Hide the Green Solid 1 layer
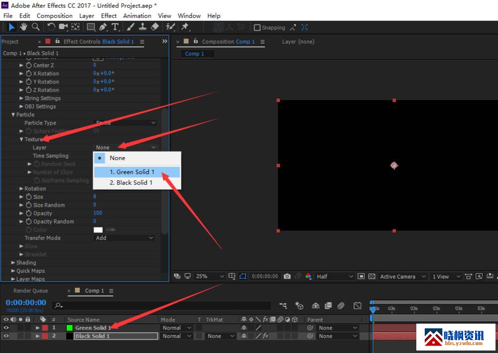Screen dimensions: 498x353 pyautogui.click(x=6, y=328)
